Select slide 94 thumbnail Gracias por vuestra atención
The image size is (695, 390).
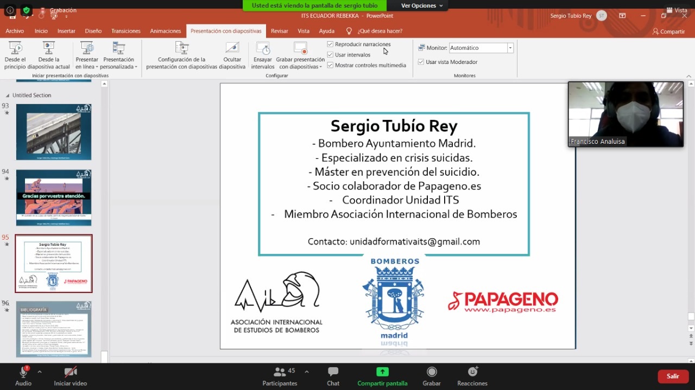point(54,197)
